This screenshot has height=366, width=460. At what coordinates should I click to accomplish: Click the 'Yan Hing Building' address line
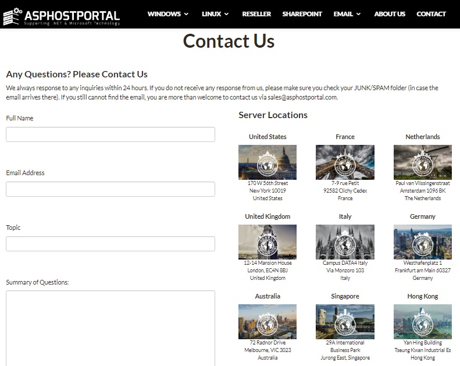[422, 343]
